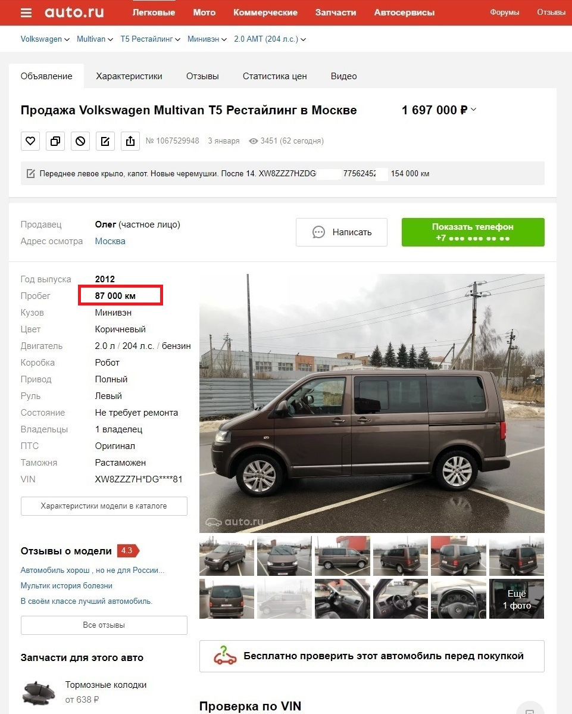Expand the Multivan model dropdown
The height and width of the screenshot is (714, 572).
[x=95, y=39]
